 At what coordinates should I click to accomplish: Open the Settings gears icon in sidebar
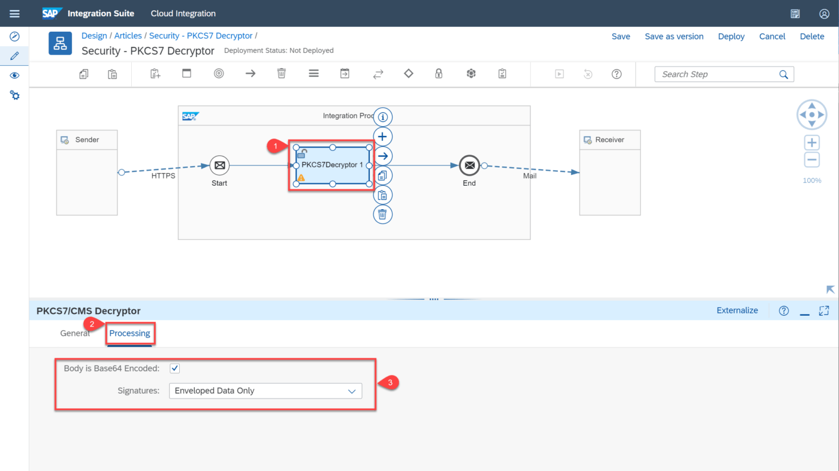[15, 95]
